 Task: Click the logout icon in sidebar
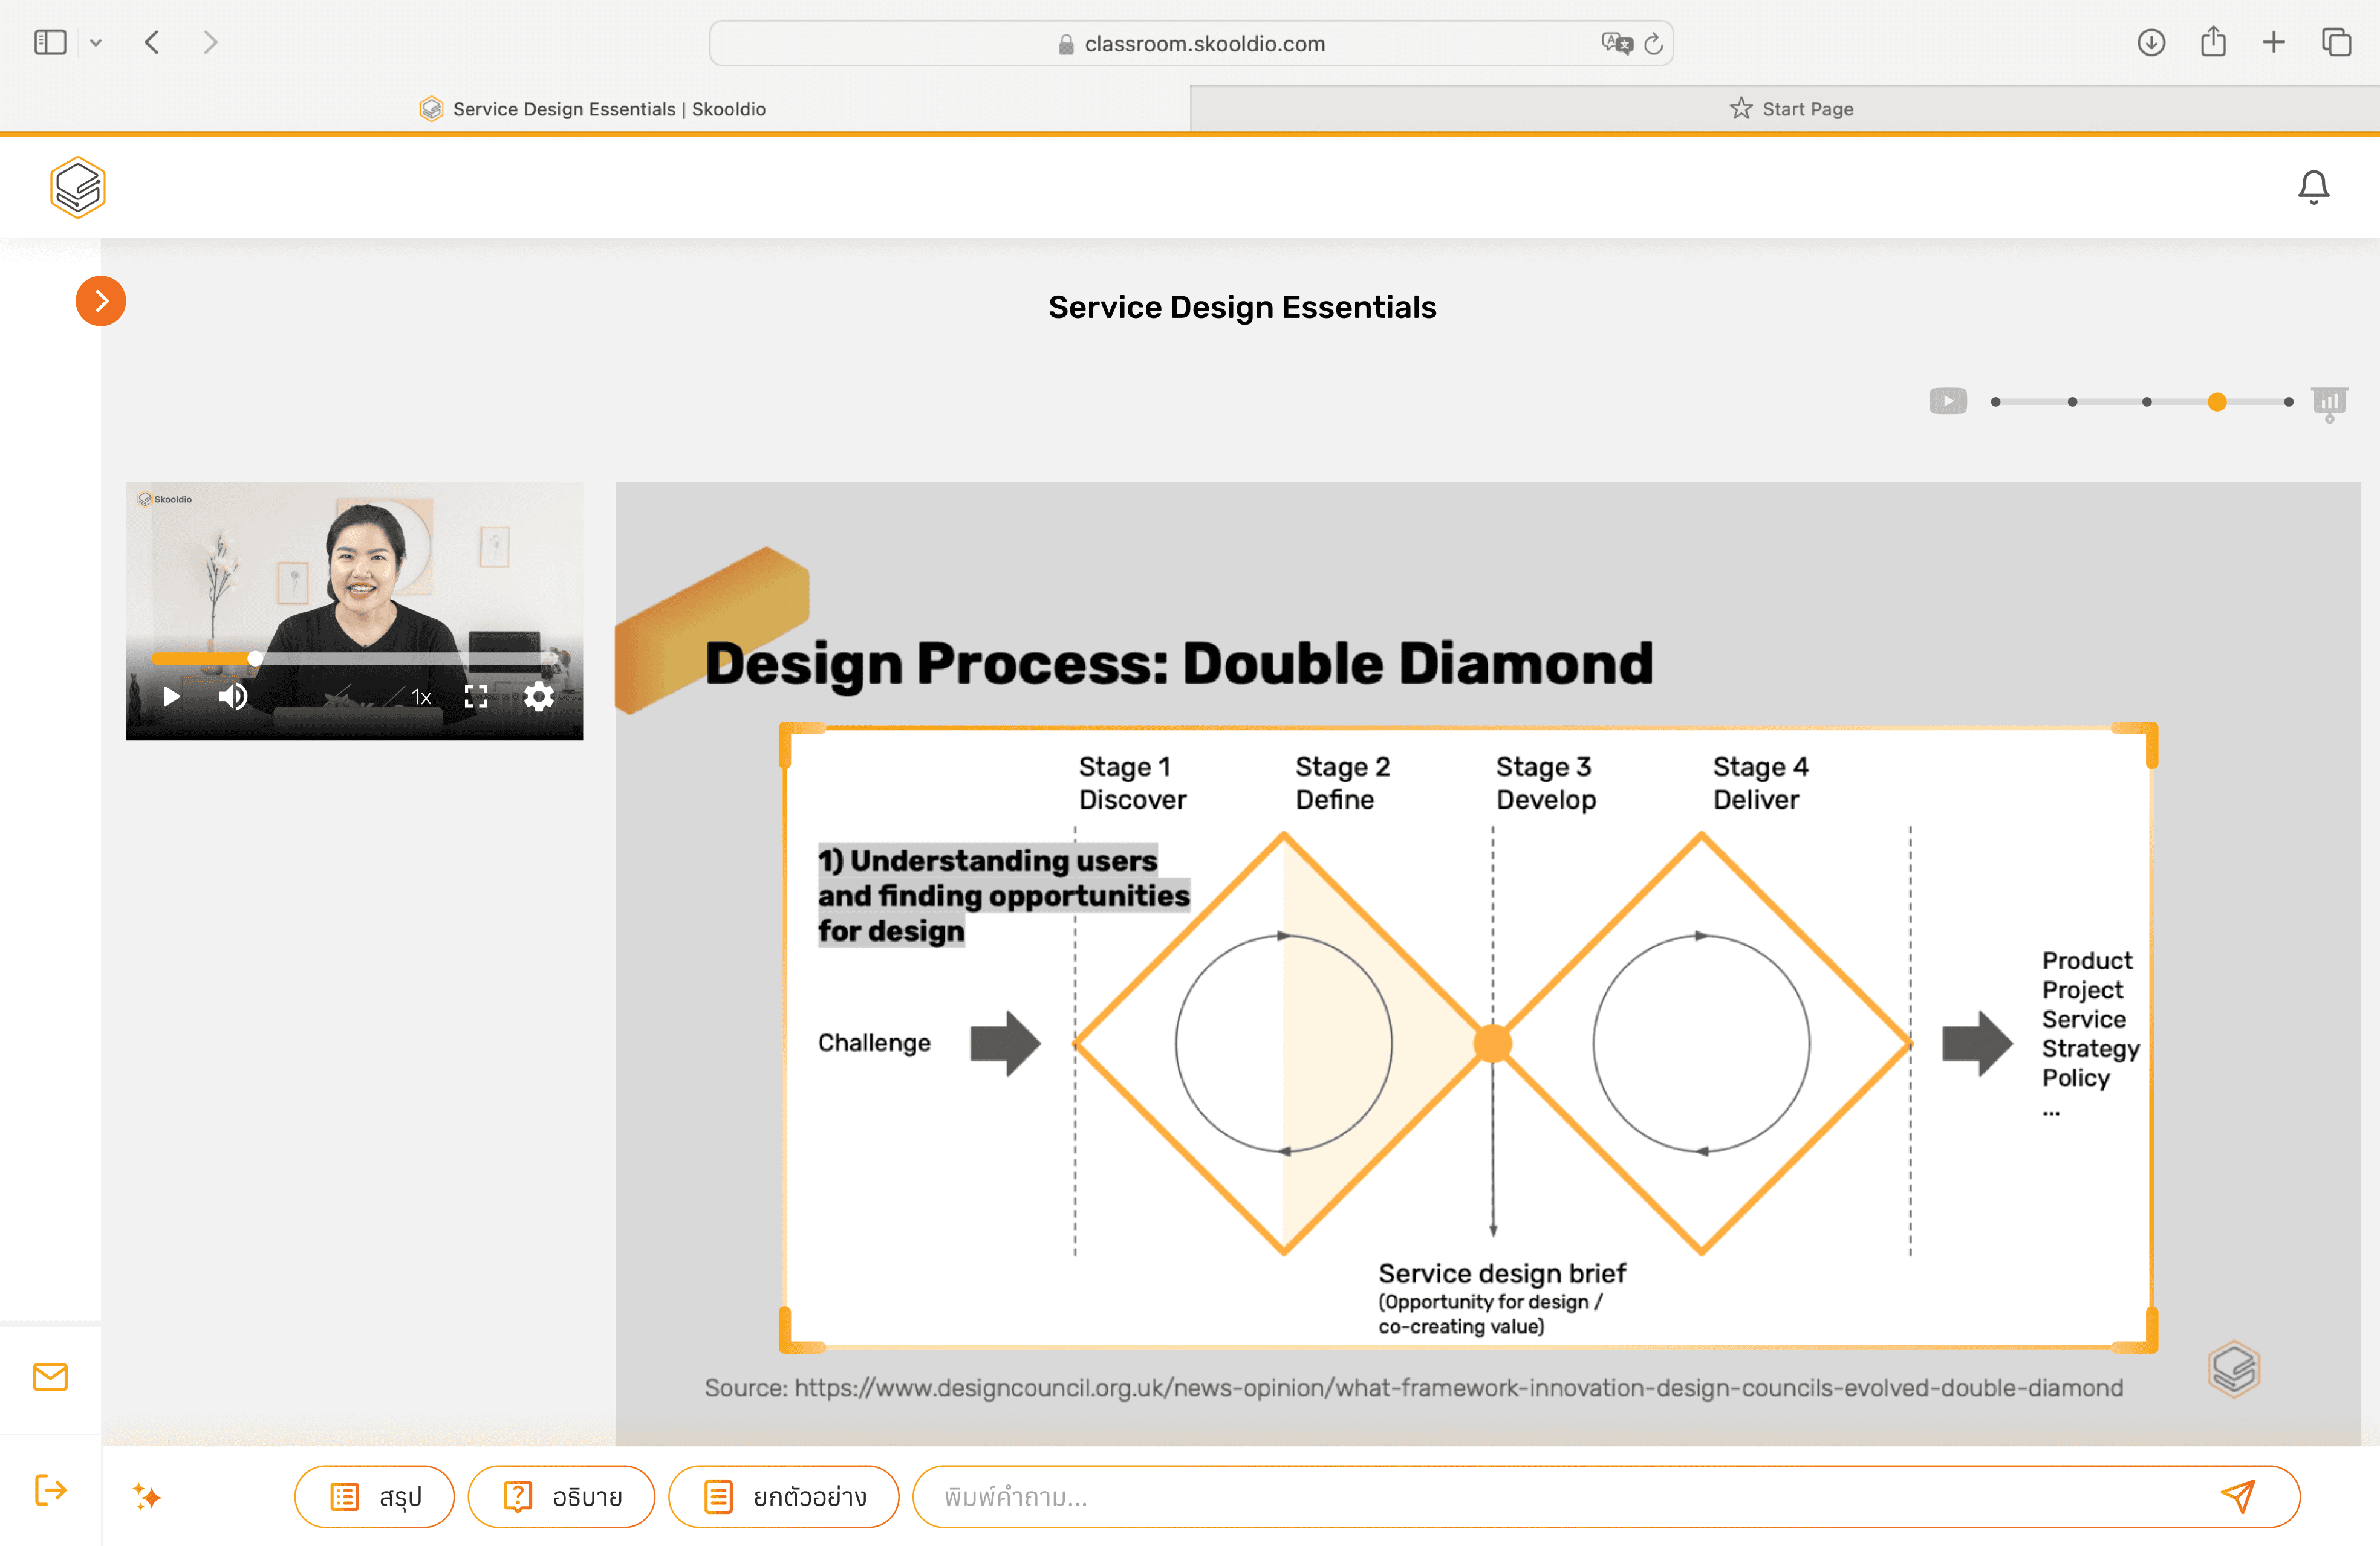(50, 1489)
